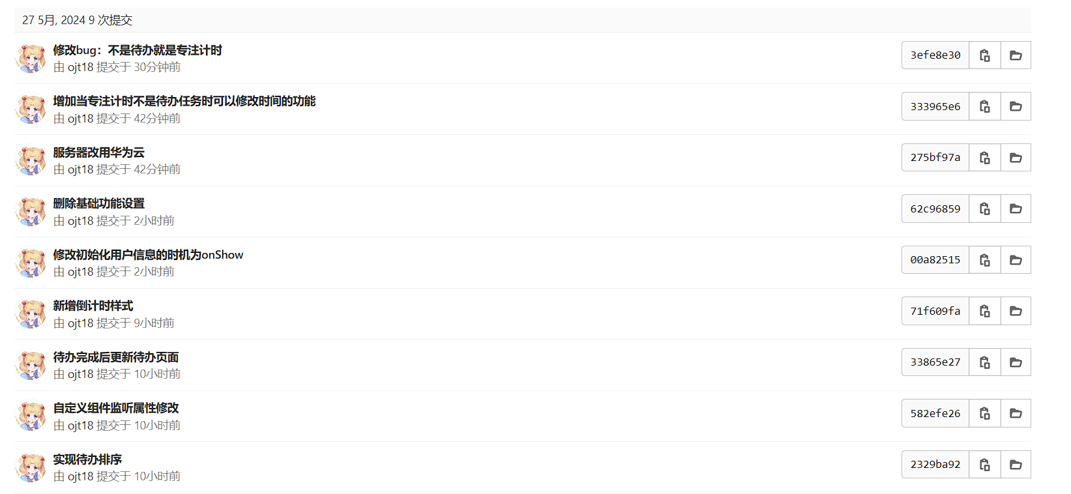Viewport: 1071px width, 494px height.
Task: Click the 62c96859 commit hash button
Action: point(935,209)
